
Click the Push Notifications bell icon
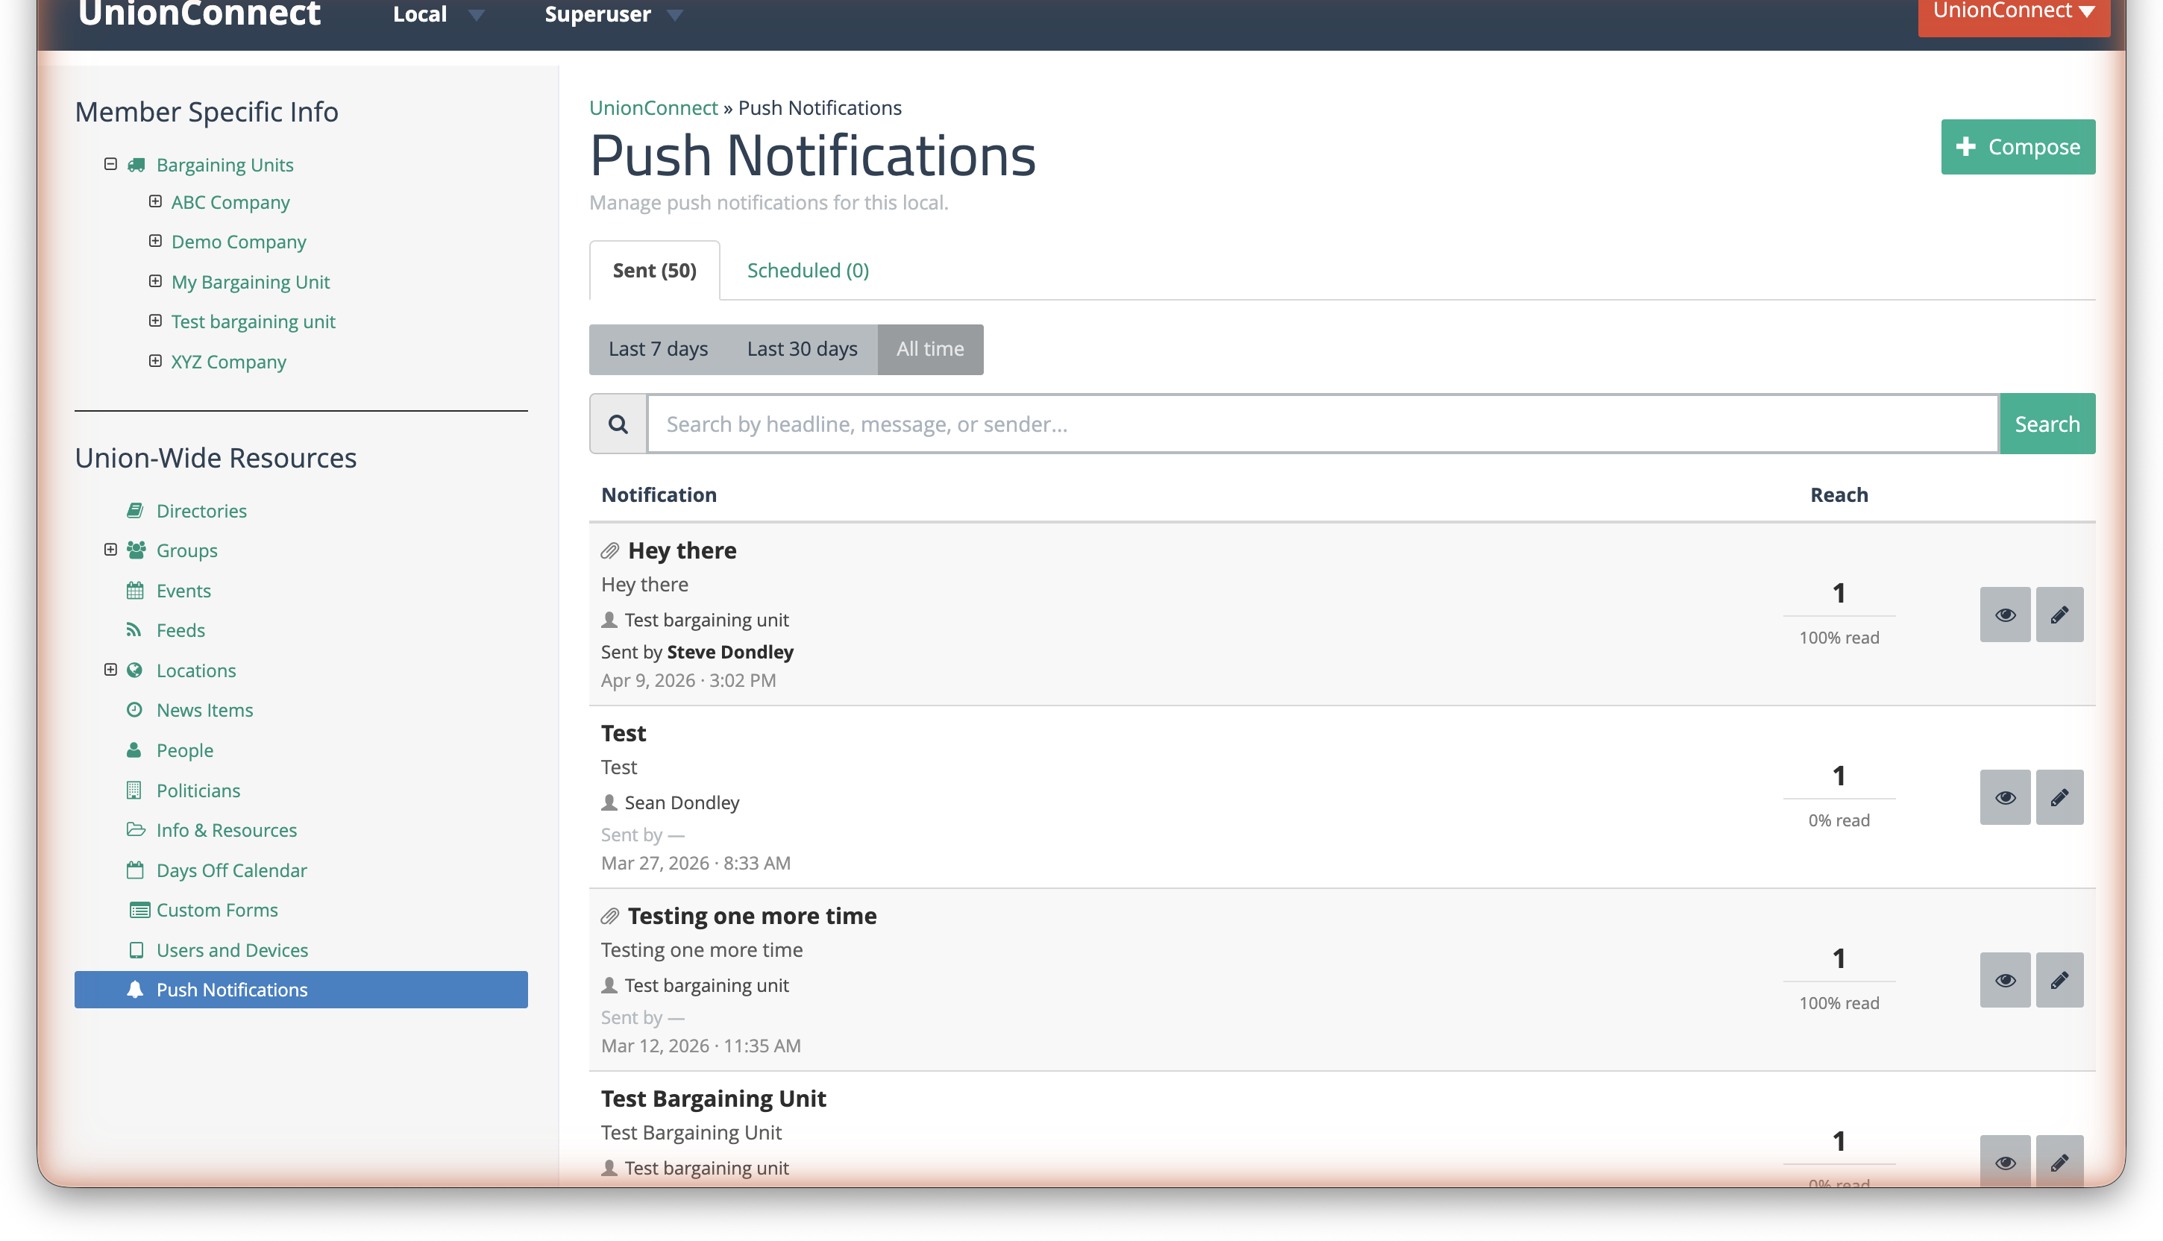coord(135,990)
